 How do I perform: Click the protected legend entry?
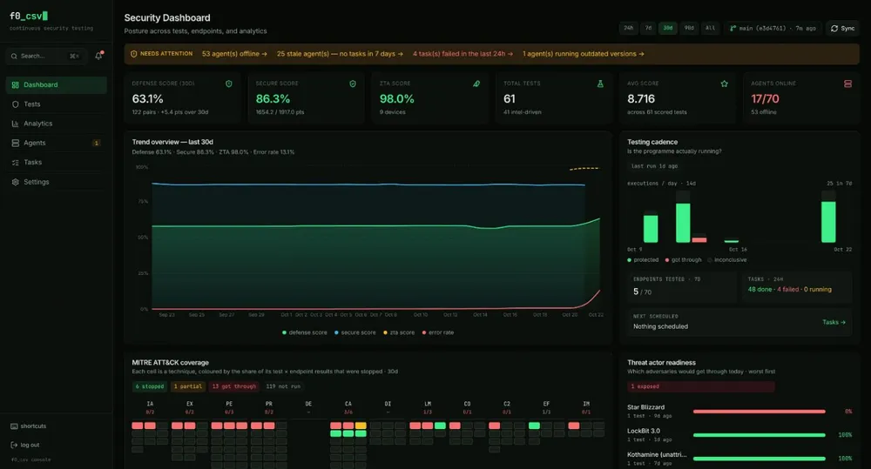click(643, 260)
